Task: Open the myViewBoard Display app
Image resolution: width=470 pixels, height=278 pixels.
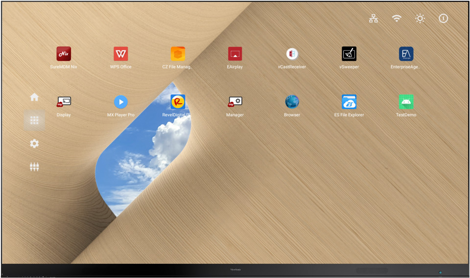Action: click(x=64, y=102)
